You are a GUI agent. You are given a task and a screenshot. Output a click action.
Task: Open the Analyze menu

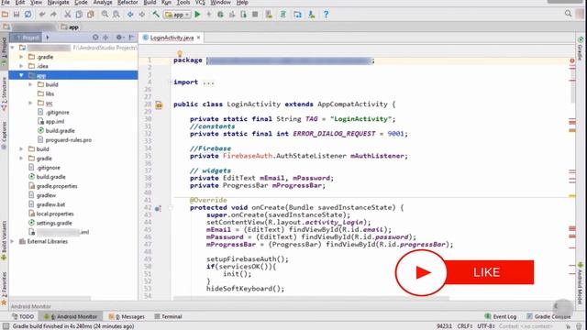point(103,3)
